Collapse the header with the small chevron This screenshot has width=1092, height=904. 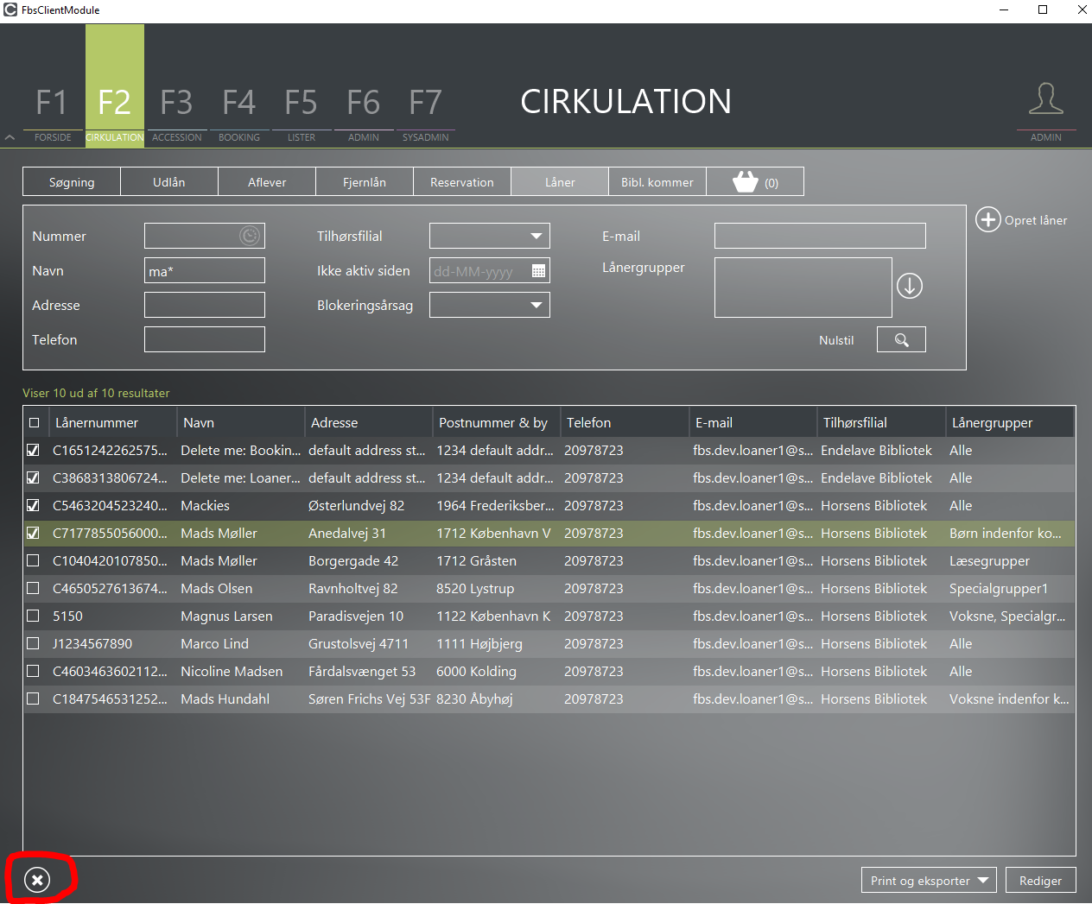(10, 137)
